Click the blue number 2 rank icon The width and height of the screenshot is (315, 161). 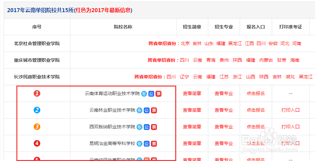tap(37, 110)
